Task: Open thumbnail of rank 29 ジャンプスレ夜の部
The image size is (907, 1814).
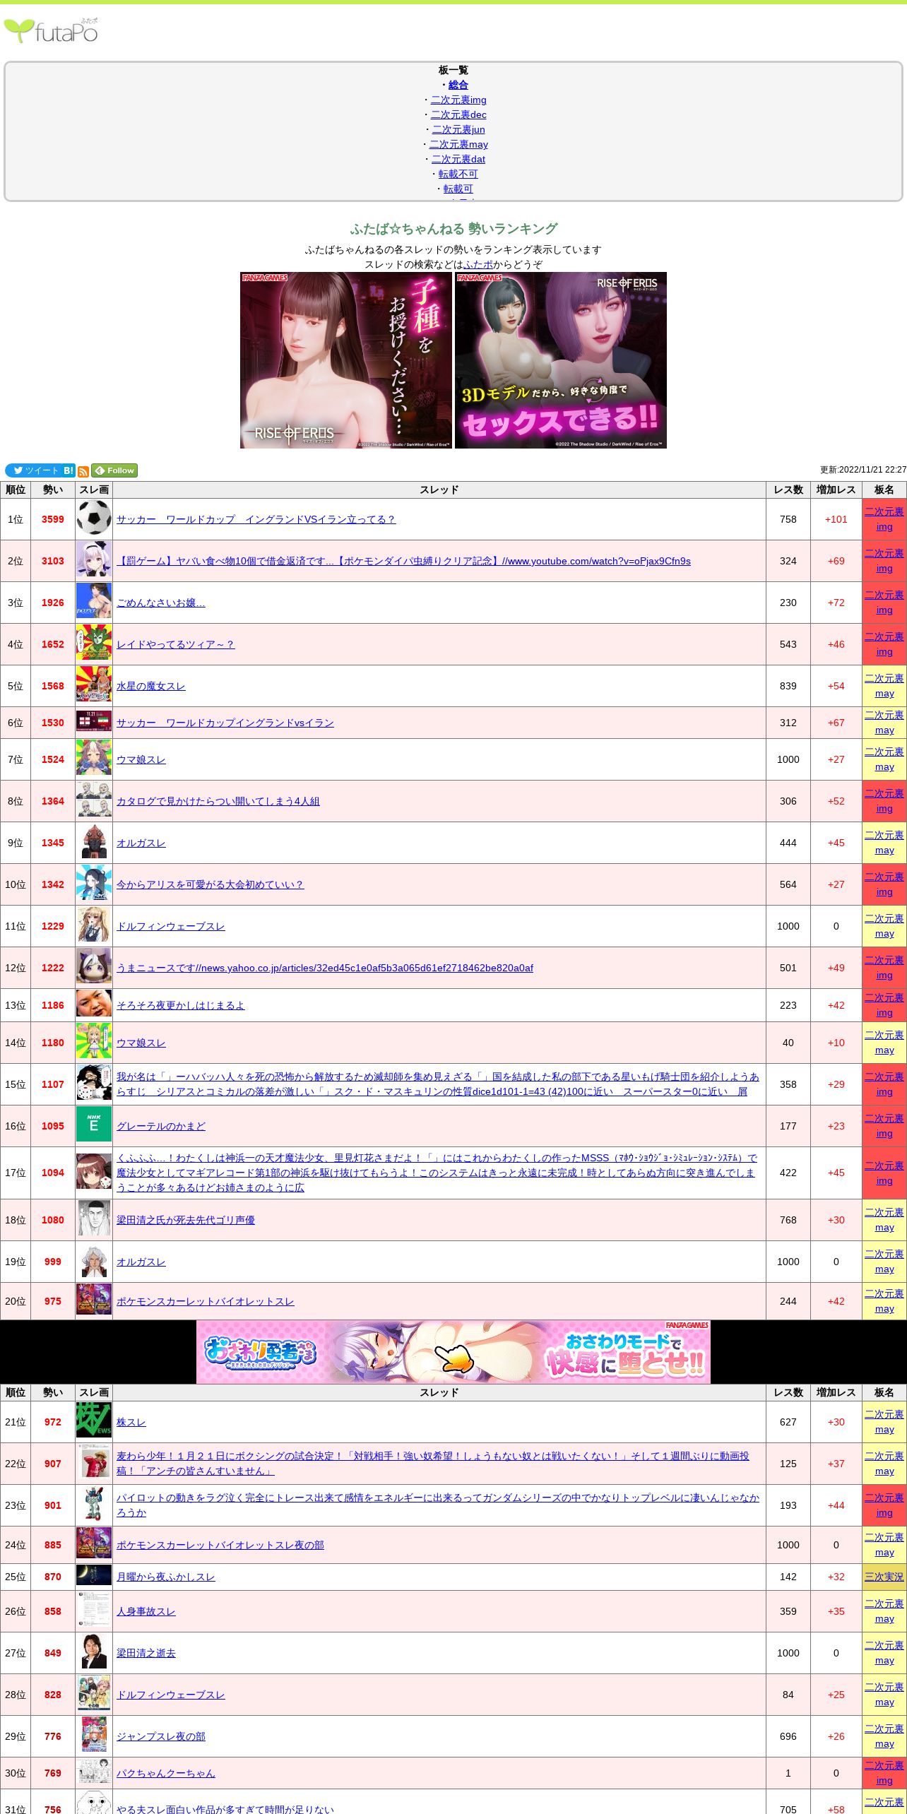Action: (94, 1735)
